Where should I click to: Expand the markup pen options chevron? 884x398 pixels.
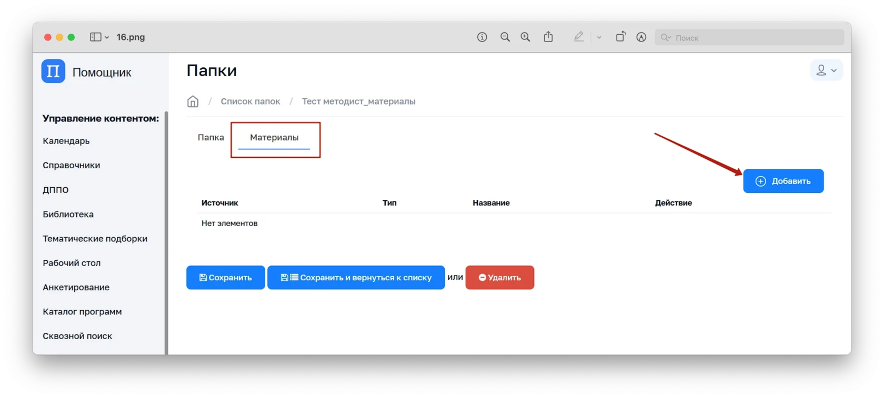tap(599, 37)
